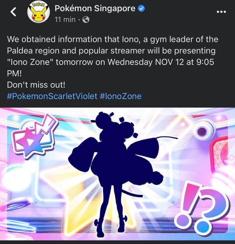The image size is (235, 244).
Task: Open the #IonoZone hashtag
Action: coord(121,96)
